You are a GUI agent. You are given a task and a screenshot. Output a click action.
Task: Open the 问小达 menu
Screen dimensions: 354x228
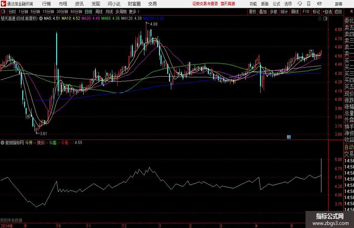pos(114,4)
